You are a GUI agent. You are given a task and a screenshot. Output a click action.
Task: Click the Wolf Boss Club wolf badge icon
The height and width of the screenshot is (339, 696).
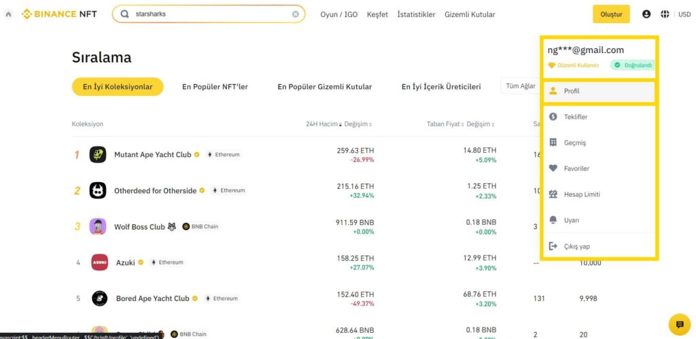[172, 227]
